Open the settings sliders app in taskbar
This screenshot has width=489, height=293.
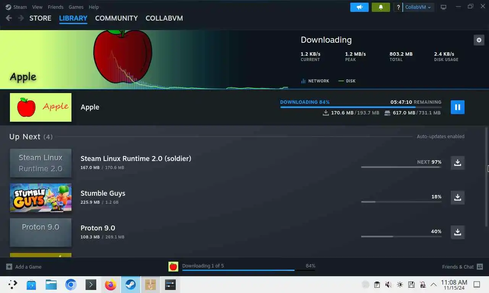pyautogui.click(x=170, y=285)
